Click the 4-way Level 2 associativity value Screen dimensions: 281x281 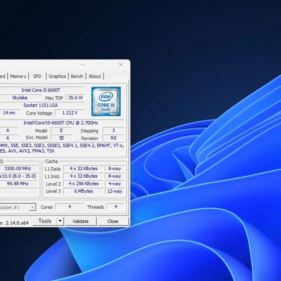point(115,183)
